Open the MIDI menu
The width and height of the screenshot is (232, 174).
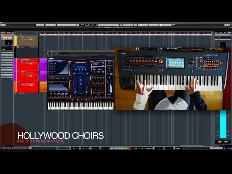tap(16, 22)
